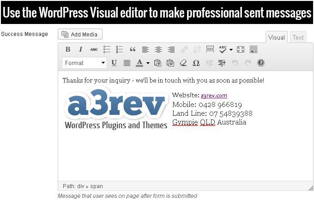Click the 'Thanks for your inquiry' line
The width and height of the screenshot is (314, 202).
(x=163, y=80)
